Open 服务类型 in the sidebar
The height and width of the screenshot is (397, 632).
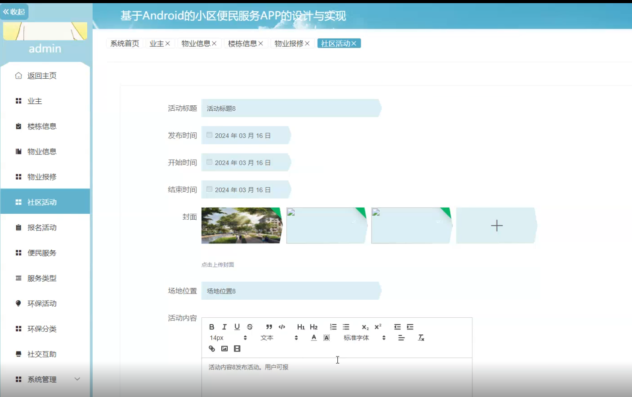click(45, 278)
